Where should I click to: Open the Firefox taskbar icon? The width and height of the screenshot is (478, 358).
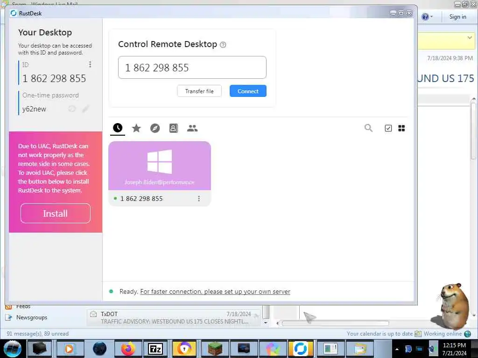[x=128, y=349]
